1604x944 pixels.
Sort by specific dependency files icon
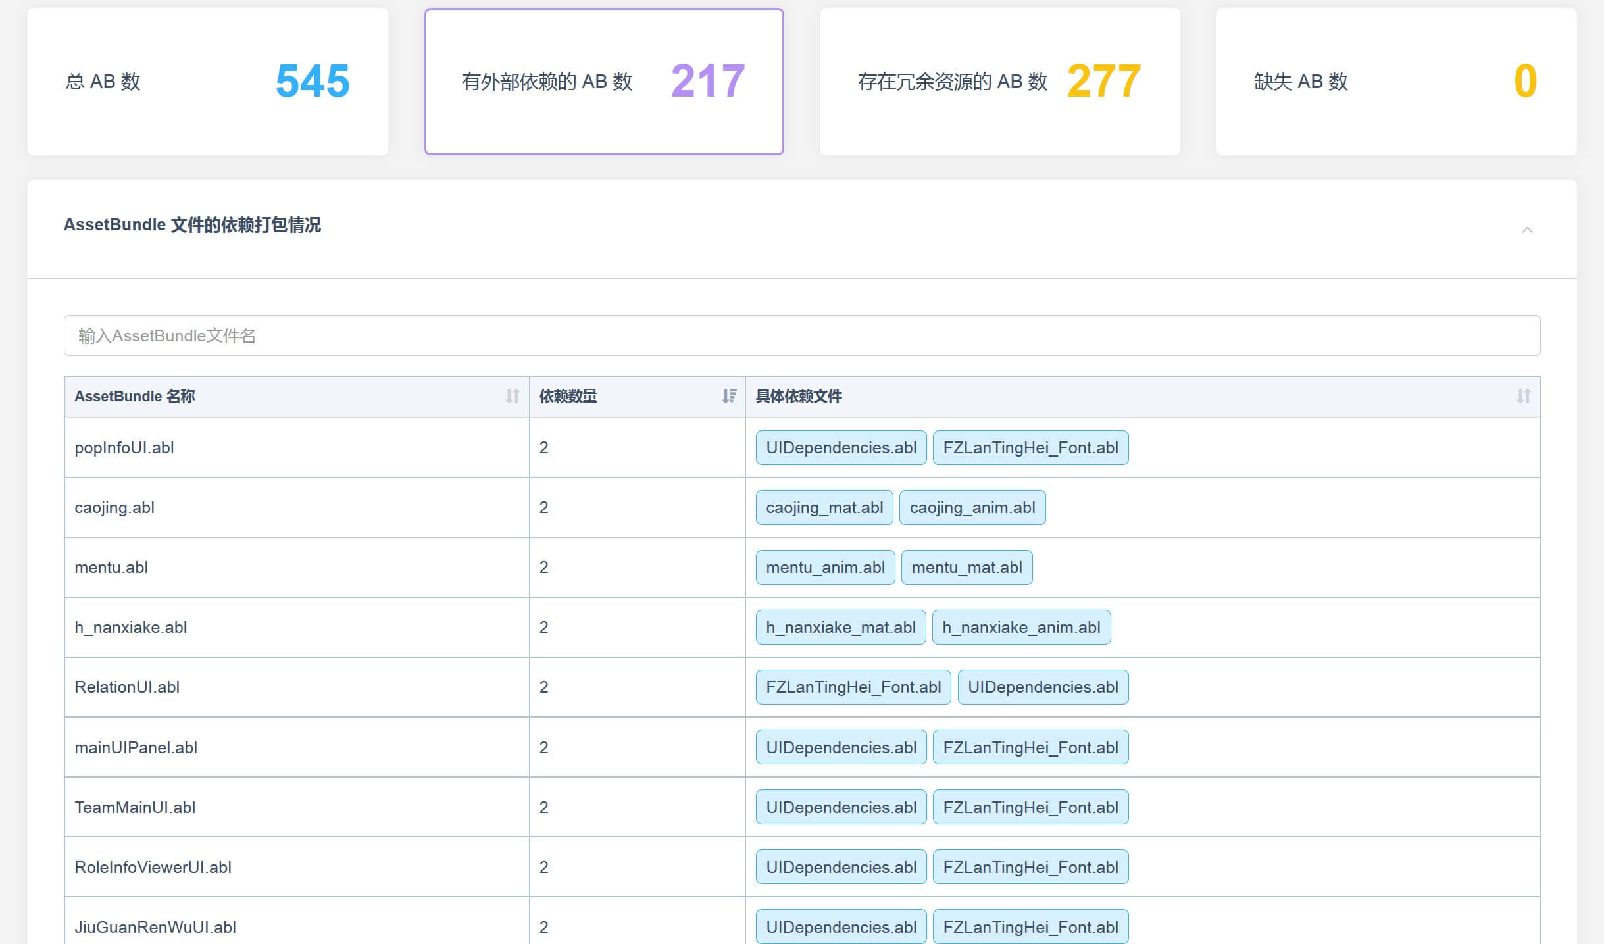click(x=1524, y=396)
